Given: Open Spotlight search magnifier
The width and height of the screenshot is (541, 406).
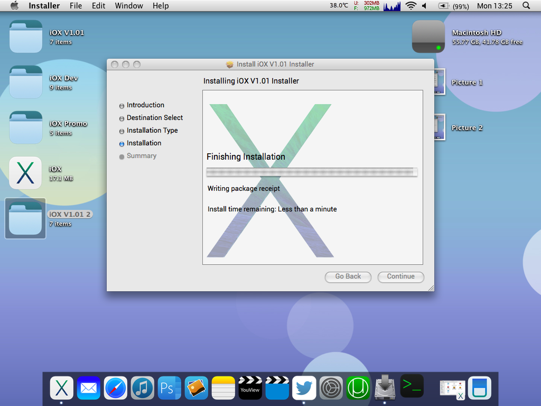Looking at the screenshot, I should 526,5.
